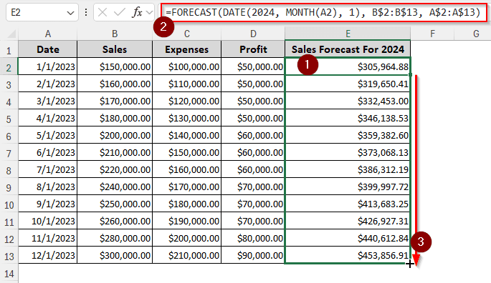Click the Insert Function fx icon
The image size is (491, 283).
tap(137, 12)
